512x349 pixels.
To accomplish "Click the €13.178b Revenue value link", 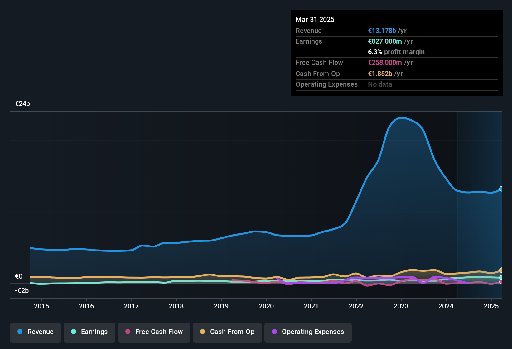I will click(382, 31).
